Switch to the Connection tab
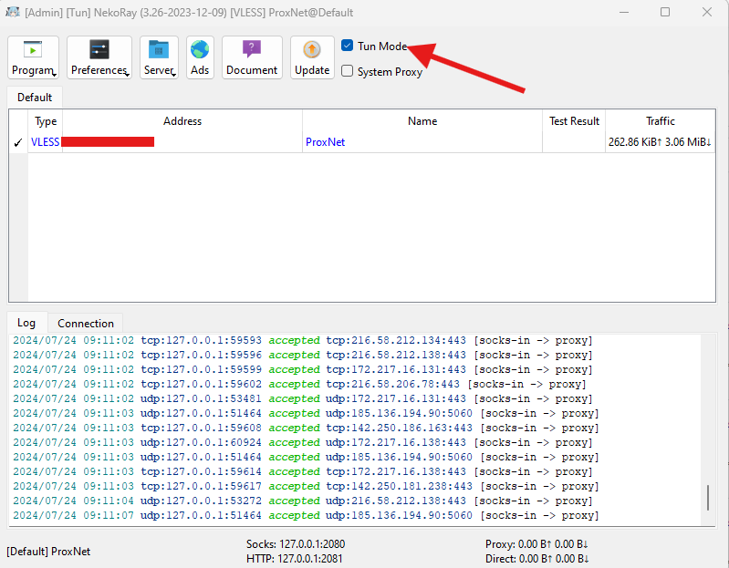Viewport: 729px width, 568px height. point(86,324)
